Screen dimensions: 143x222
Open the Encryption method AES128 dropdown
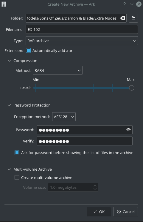coord(64,117)
